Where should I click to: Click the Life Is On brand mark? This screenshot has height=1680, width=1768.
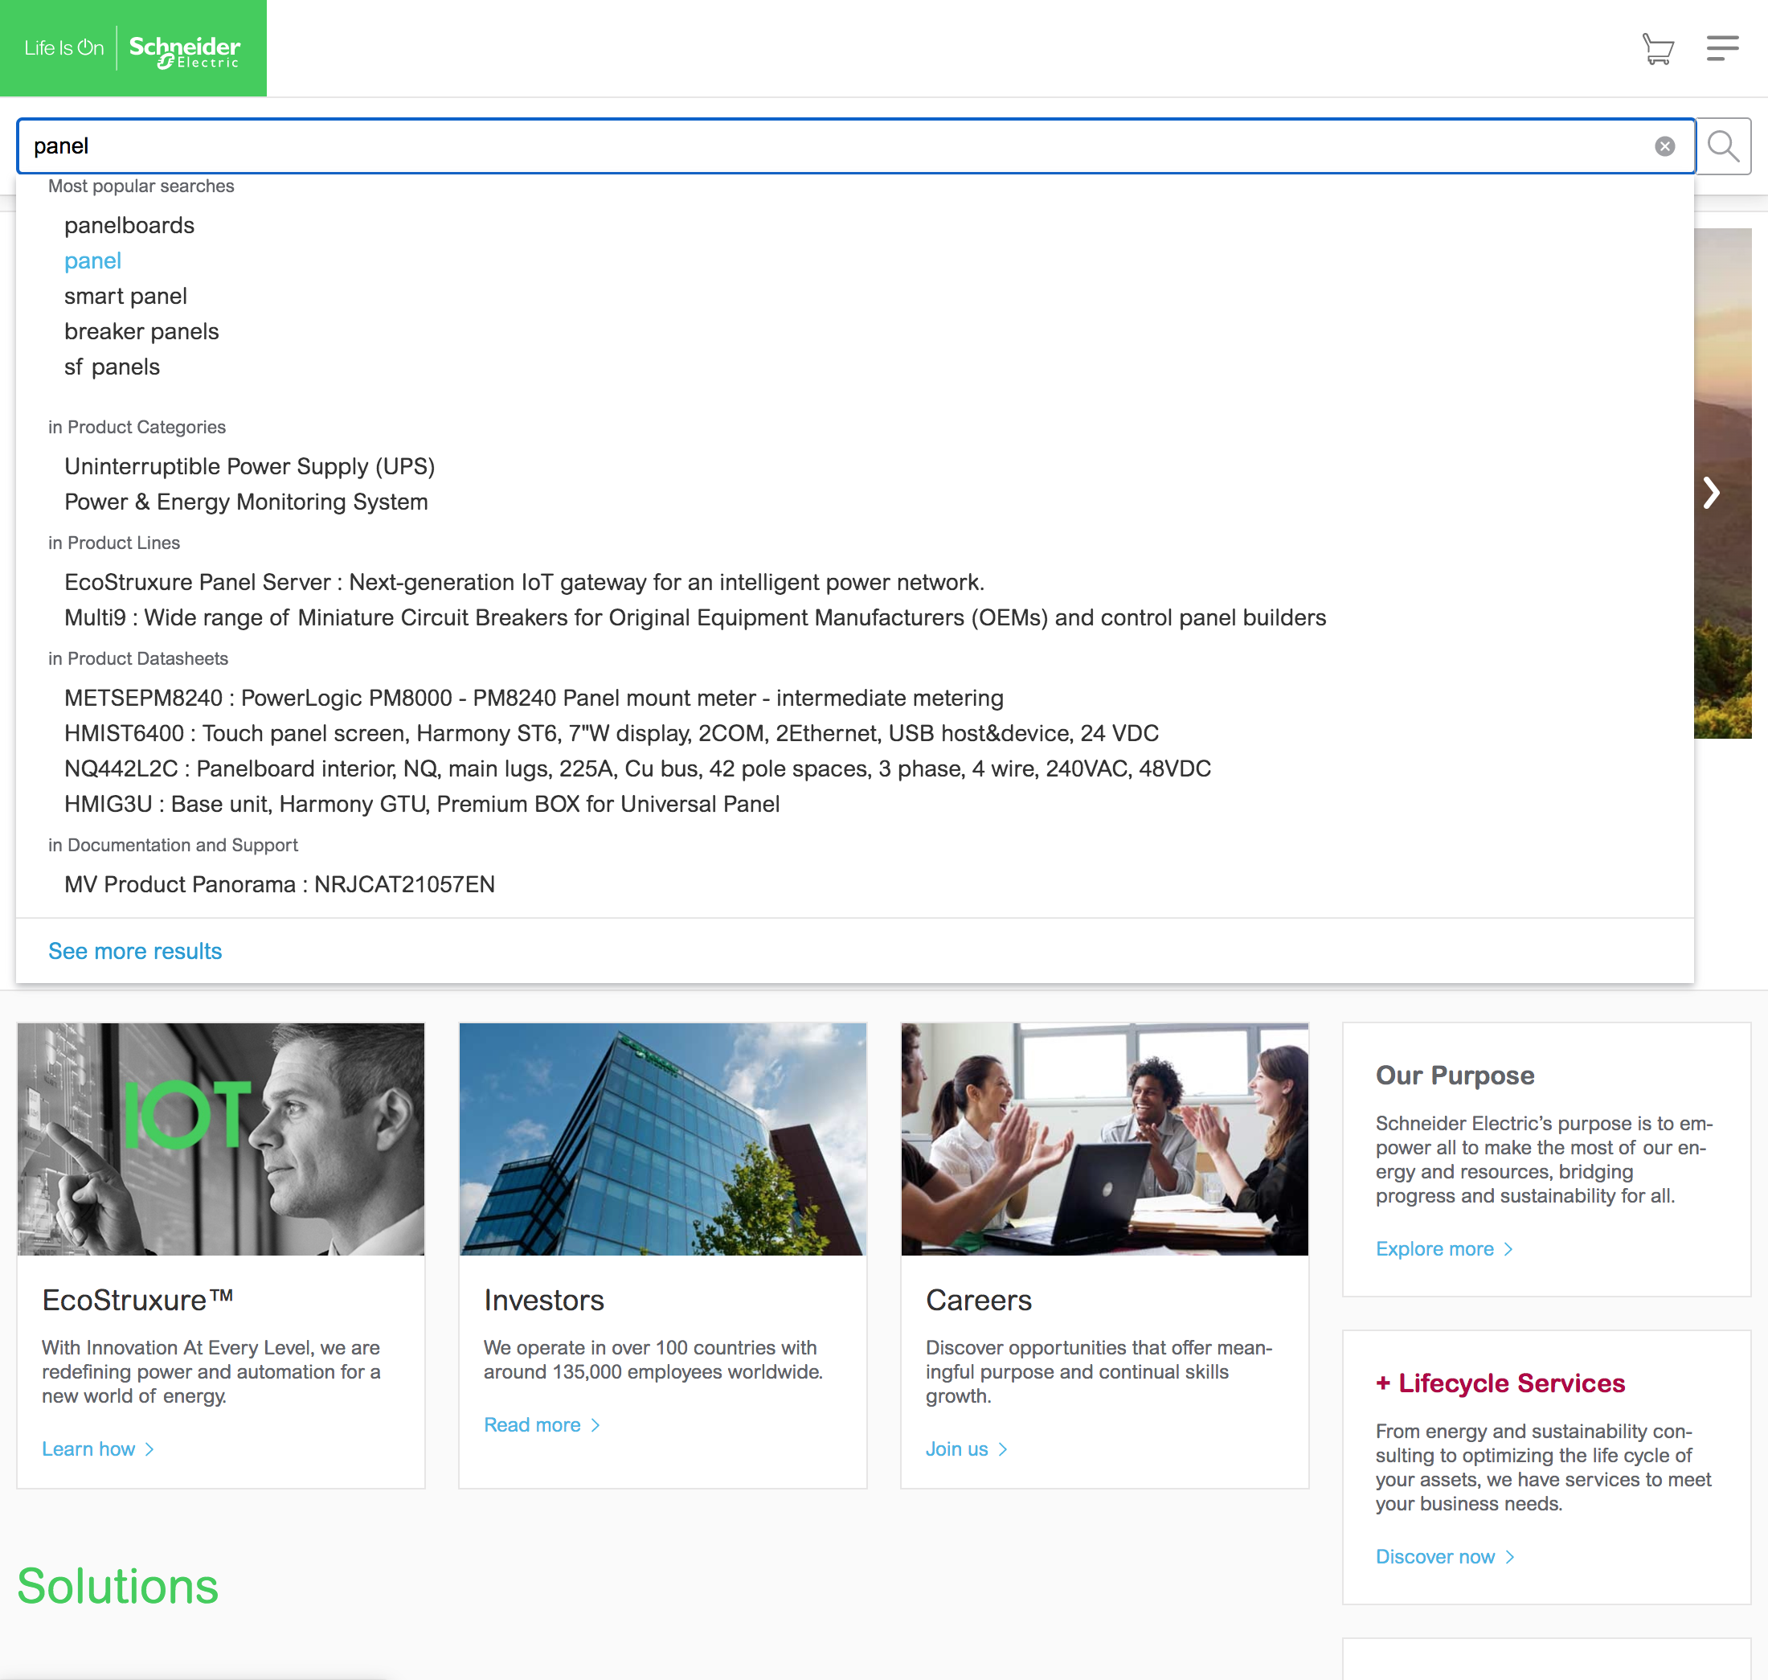coord(62,47)
